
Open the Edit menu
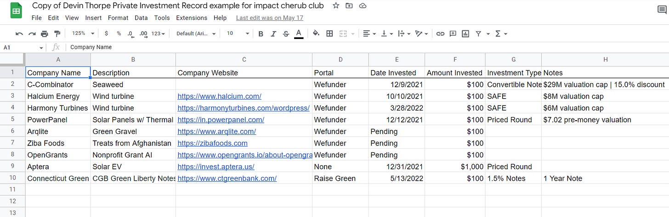point(53,18)
